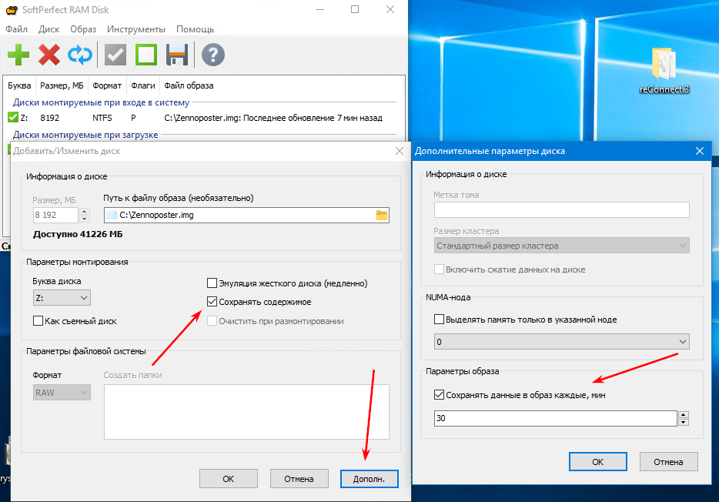Click the C:\Zennoposter.img last update text
This screenshot has width=719, height=502.
point(273,118)
